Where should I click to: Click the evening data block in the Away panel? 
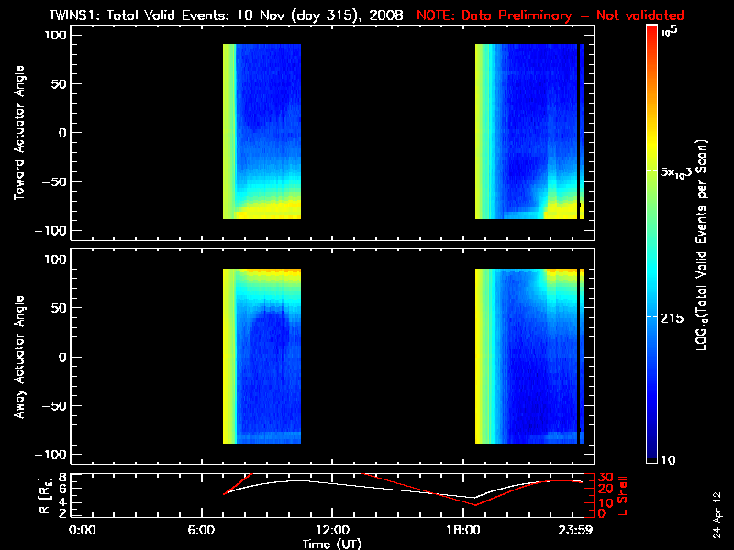pos(529,356)
